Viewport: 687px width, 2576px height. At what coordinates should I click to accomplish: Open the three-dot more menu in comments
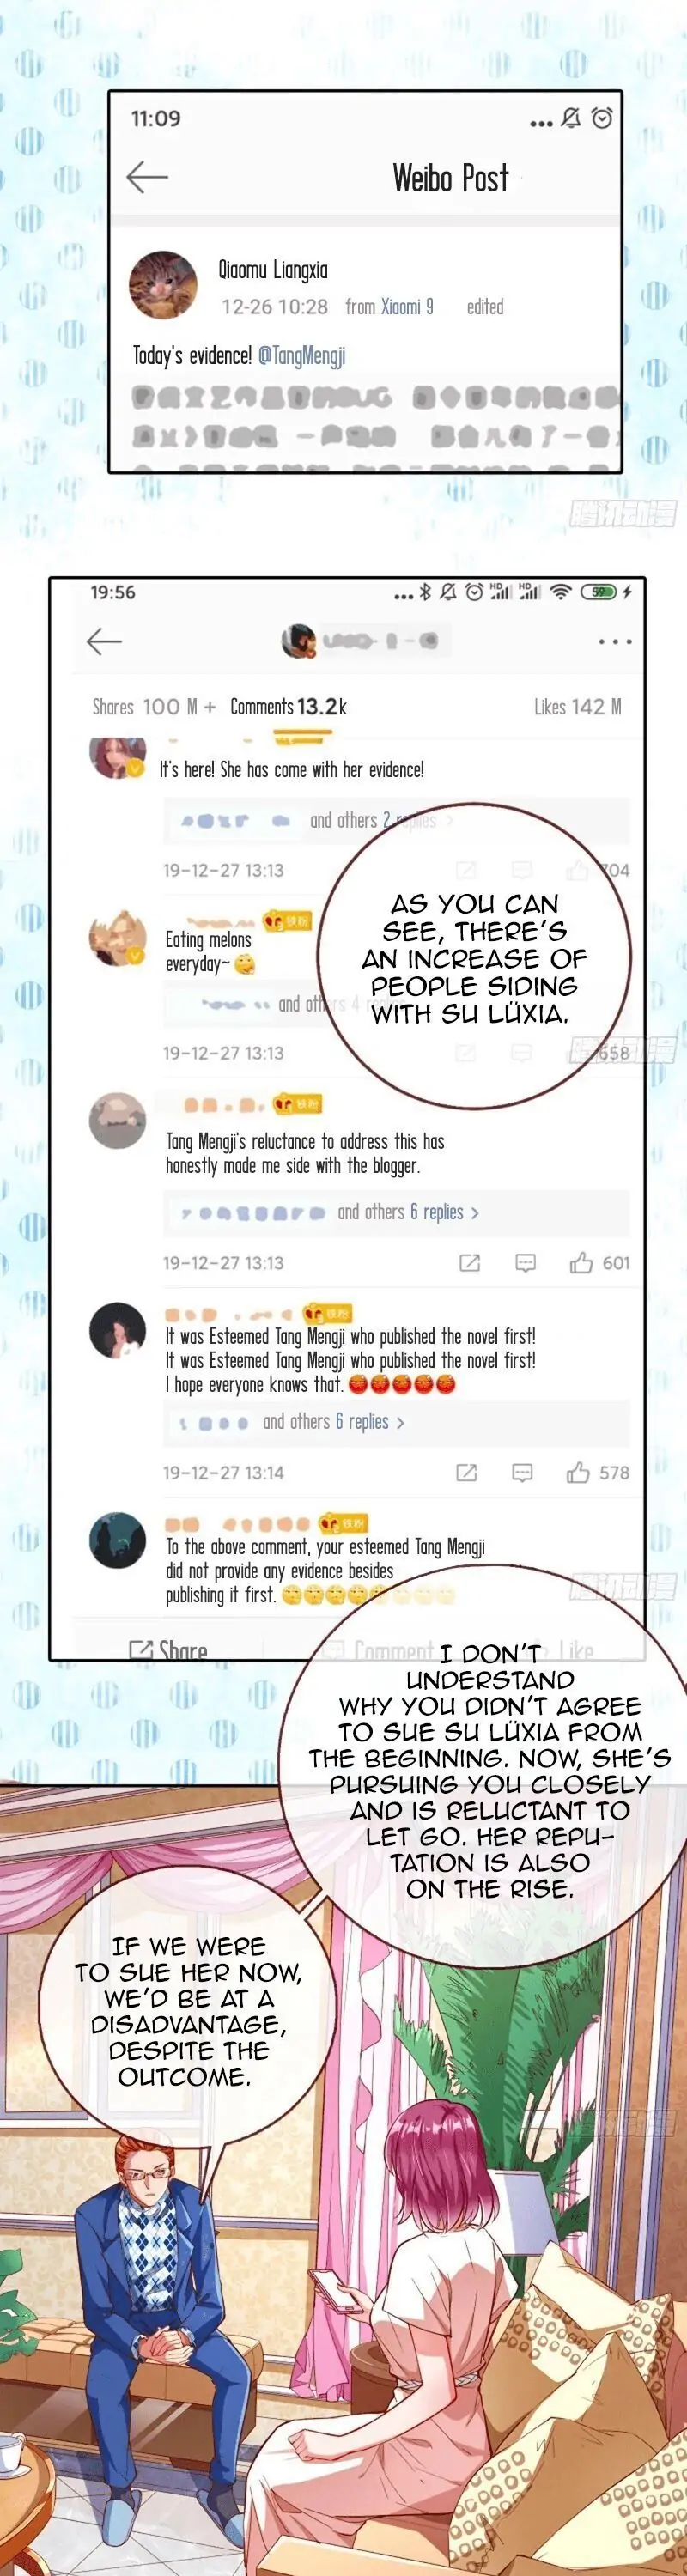(x=614, y=642)
